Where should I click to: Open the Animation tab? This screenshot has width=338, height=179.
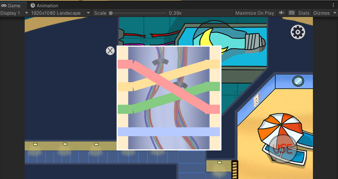click(x=44, y=6)
